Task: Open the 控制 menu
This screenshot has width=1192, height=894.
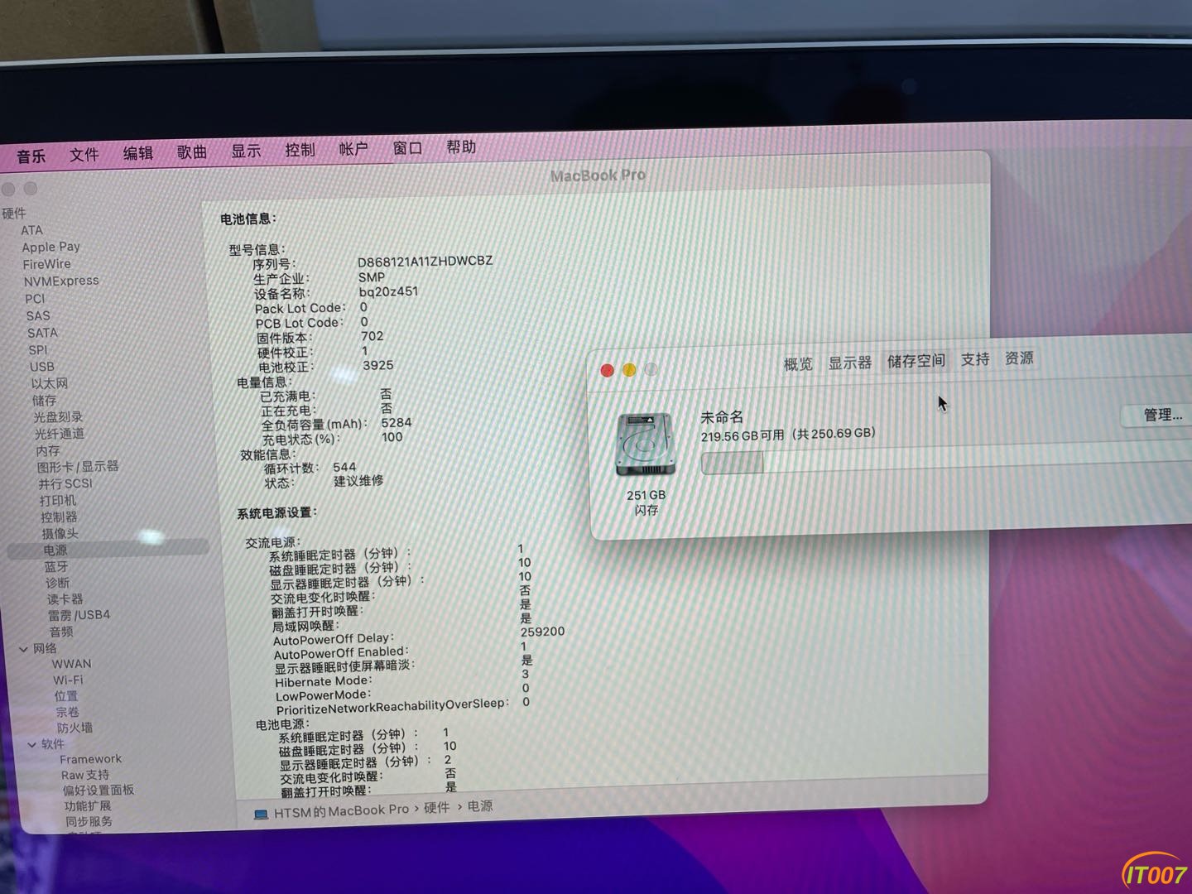Action: 300,150
